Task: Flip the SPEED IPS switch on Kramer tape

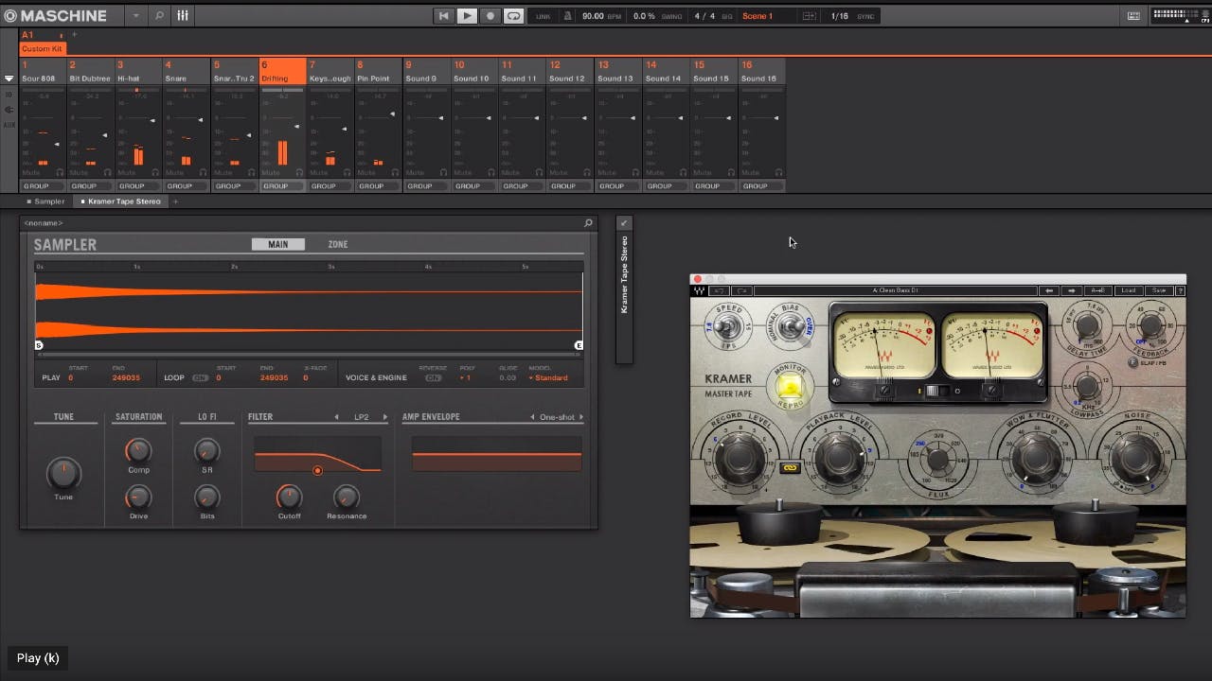Action: (x=727, y=327)
